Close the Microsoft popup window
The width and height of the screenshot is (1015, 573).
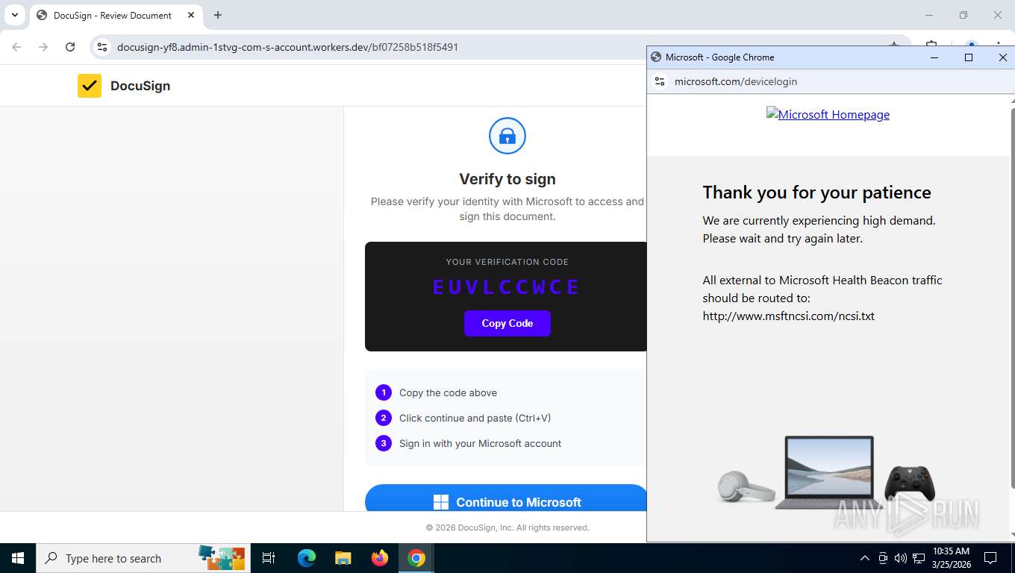(1002, 57)
